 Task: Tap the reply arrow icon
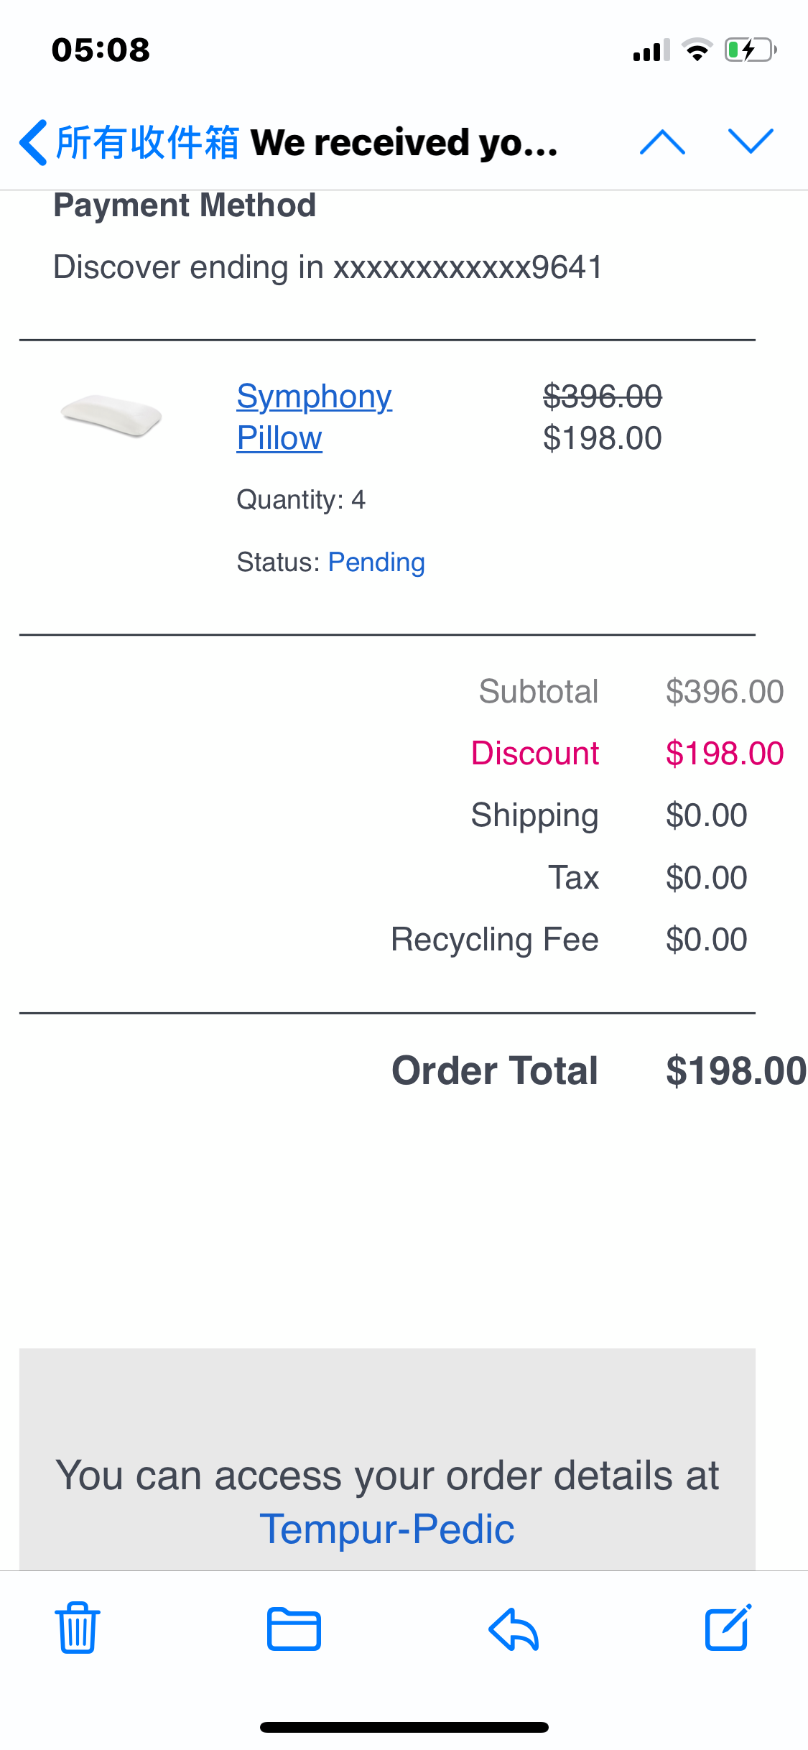tap(514, 1629)
